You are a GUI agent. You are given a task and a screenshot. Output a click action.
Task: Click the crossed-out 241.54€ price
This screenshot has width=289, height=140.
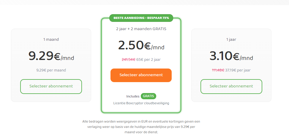(129, 60)
